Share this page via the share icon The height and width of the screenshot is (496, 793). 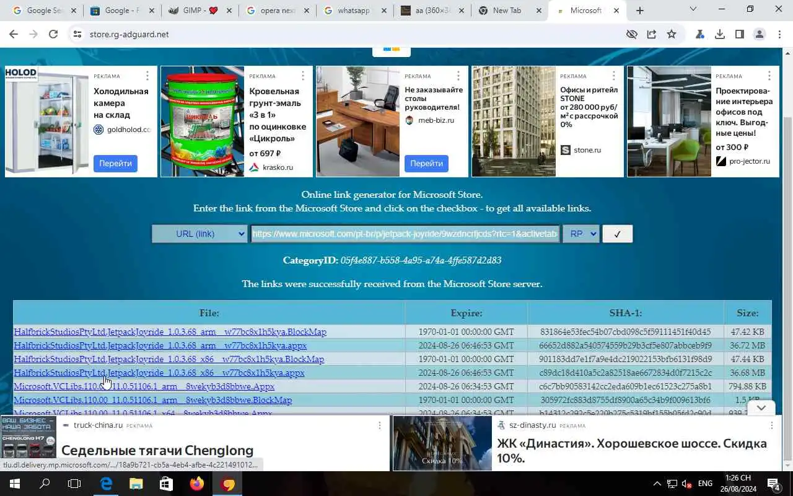coord(652,35)
